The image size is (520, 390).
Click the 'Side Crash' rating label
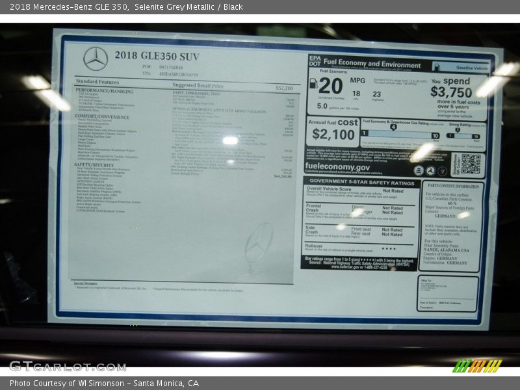pyautogui.click(x=311, y=230)
